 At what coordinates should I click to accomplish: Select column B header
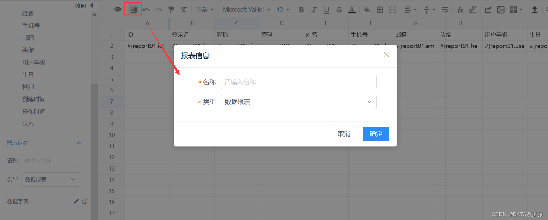click(192, 23)
